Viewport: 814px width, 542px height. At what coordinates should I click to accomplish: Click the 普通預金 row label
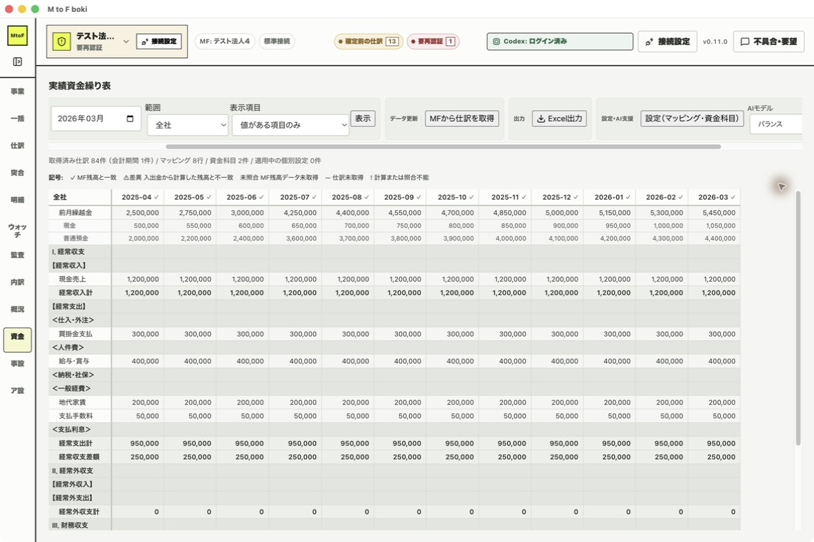(76, 239)
